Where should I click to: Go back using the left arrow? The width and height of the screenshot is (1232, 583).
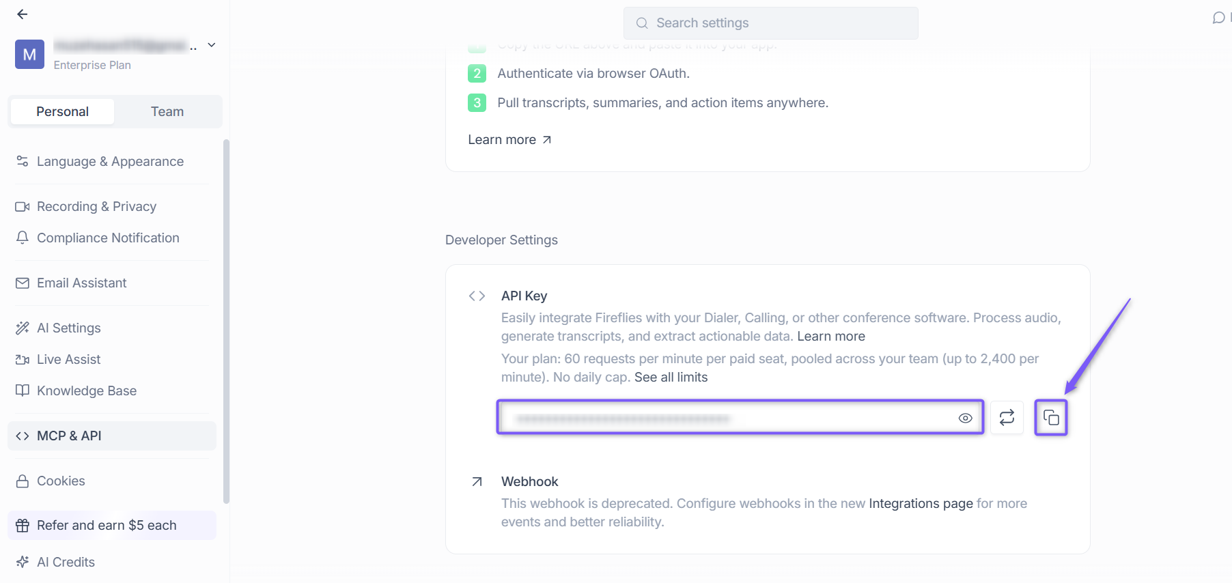pyautogui.click(x=23, y=14)
